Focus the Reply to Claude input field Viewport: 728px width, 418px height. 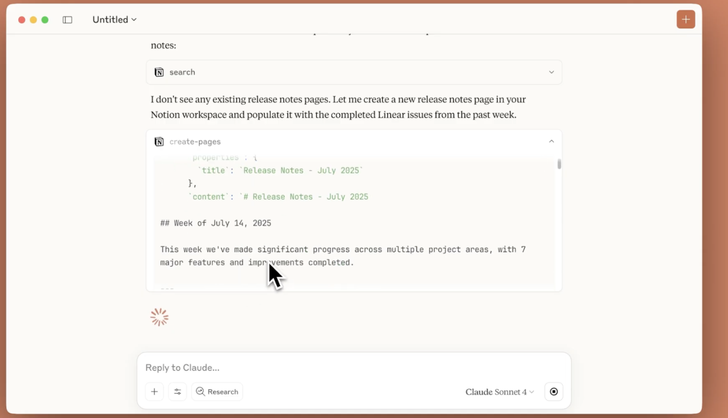pos(354,368)
